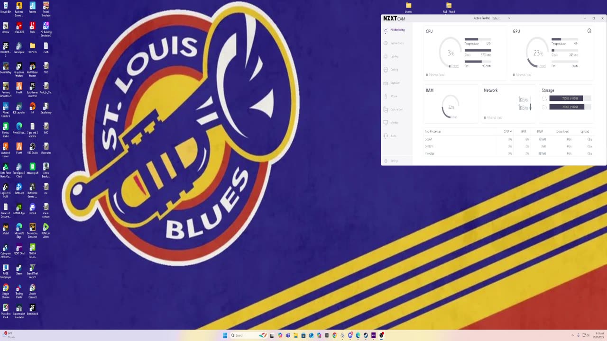Open the Ubisoft Connect desktop icon
Viewport: 607px width, 341px height.
32,290
